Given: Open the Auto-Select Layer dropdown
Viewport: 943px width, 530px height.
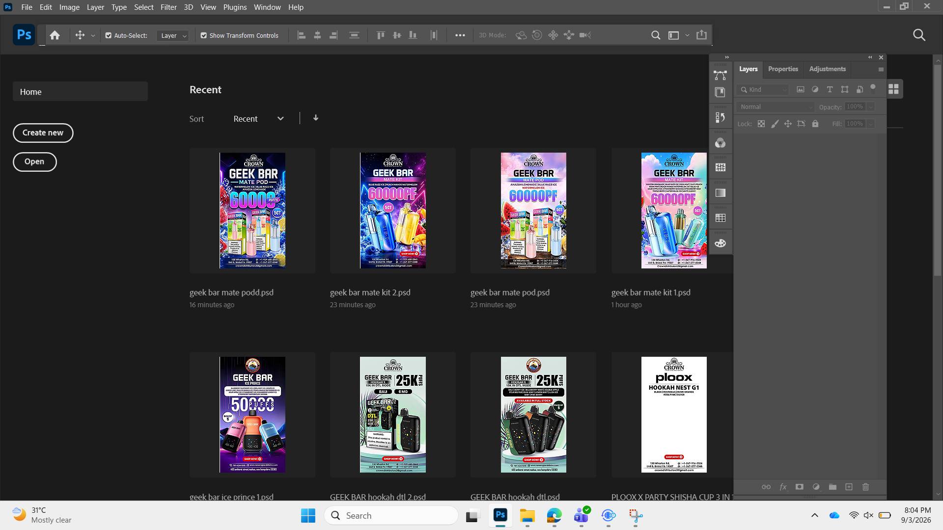Looking at the screenshot, I should [x=172, y=36].
